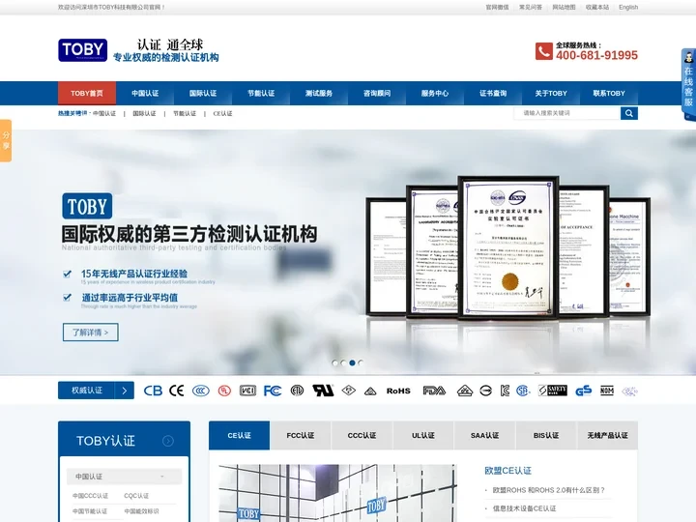
Task: Open the 中国认证 navigation menu
Action: pos(145,93)
